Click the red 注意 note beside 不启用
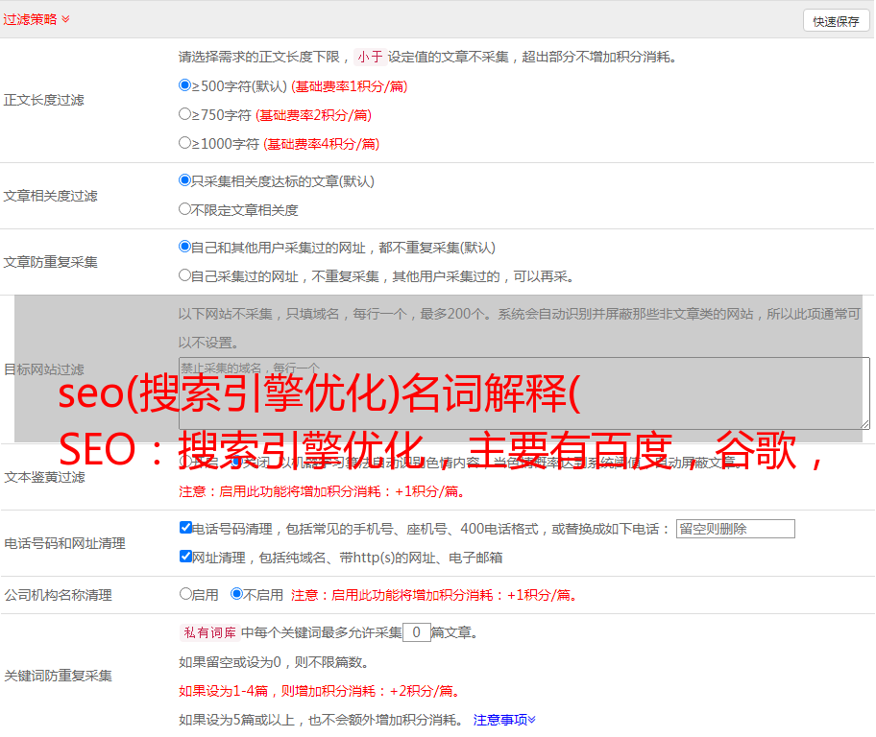 point(434,595)
